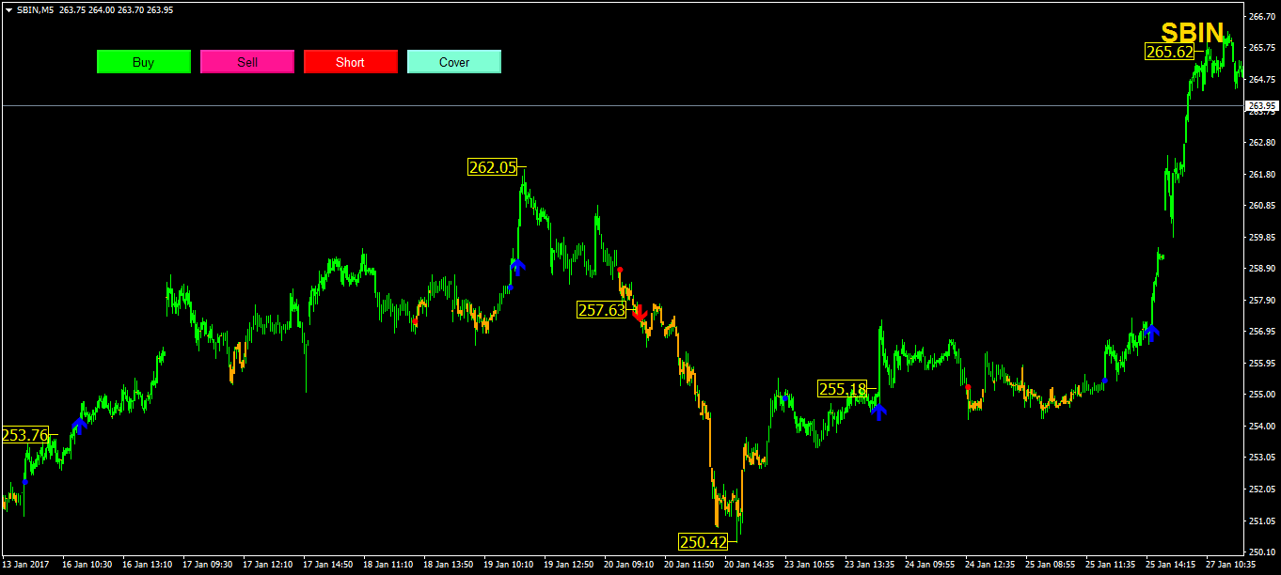Click the Cover button
Image resolution: width=1281 pixels, height=575 pixels.
tap(454, 62)
